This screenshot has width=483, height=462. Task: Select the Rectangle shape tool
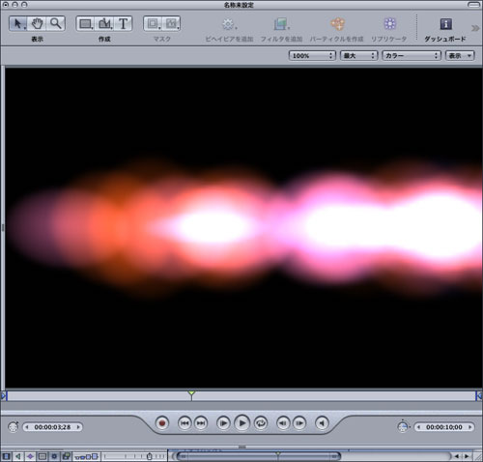pos(85,23)
